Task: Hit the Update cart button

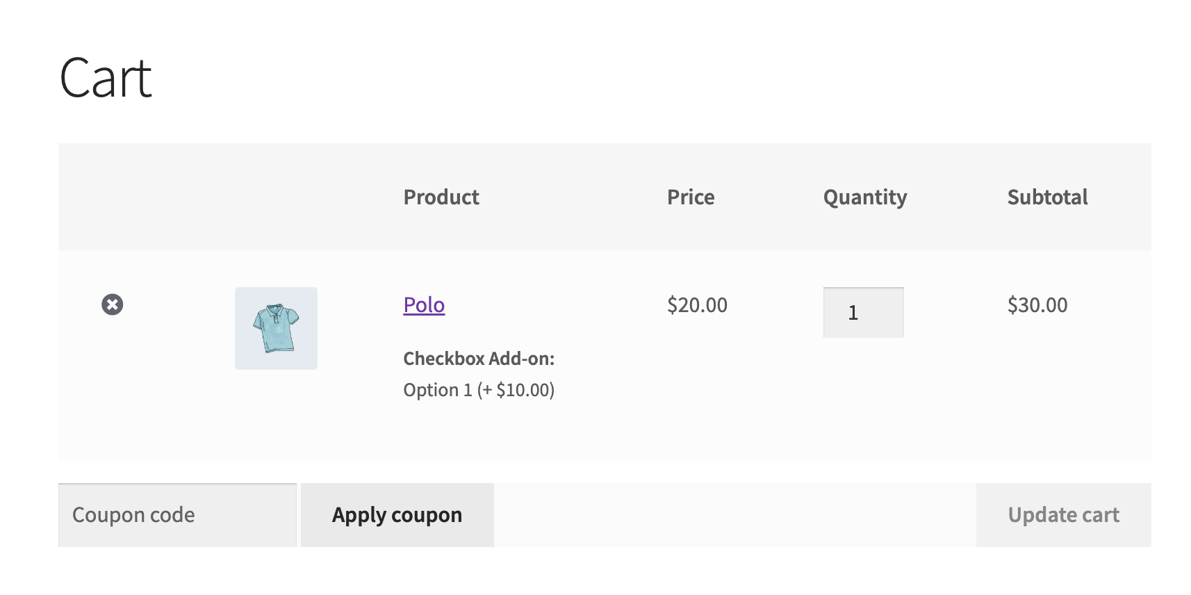Action: pyautogui.click(x=1063, y=515)
